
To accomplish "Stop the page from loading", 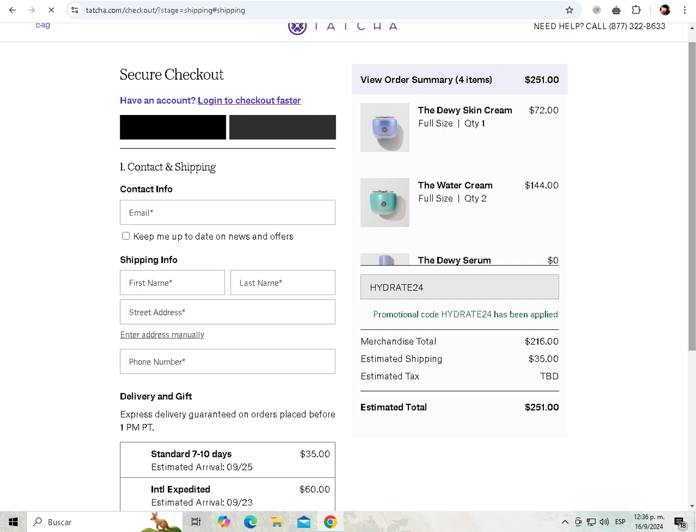I will tap(51, 10).
